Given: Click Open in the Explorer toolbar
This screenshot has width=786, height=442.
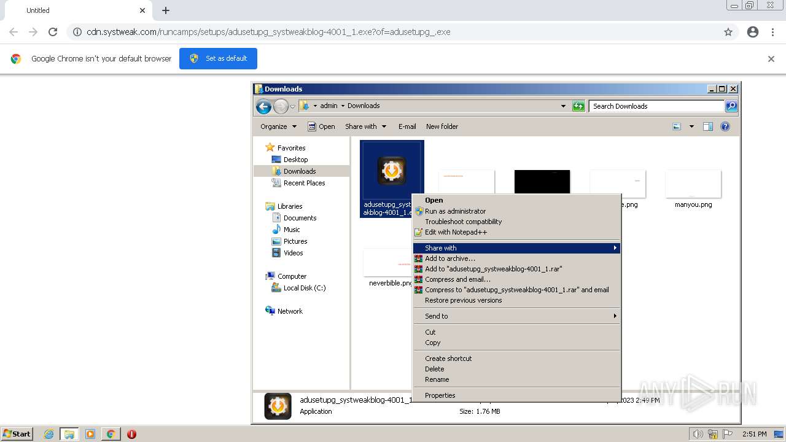Looking at the screenshot, I should coord(321,126).
